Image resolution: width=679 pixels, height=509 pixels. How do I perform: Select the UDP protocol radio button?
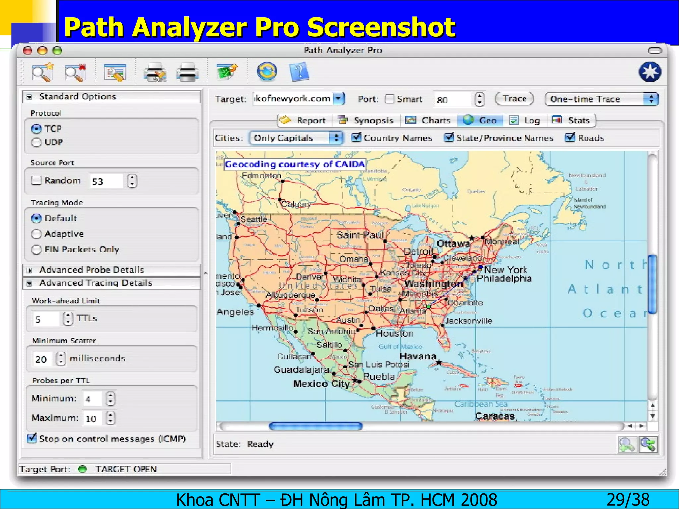[36, 142]
